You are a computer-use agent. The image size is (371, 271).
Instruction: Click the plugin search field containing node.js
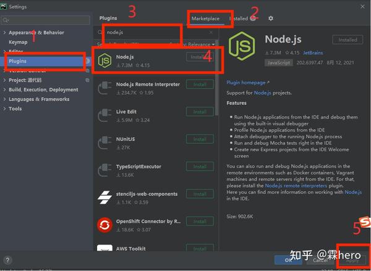point(156,32)
